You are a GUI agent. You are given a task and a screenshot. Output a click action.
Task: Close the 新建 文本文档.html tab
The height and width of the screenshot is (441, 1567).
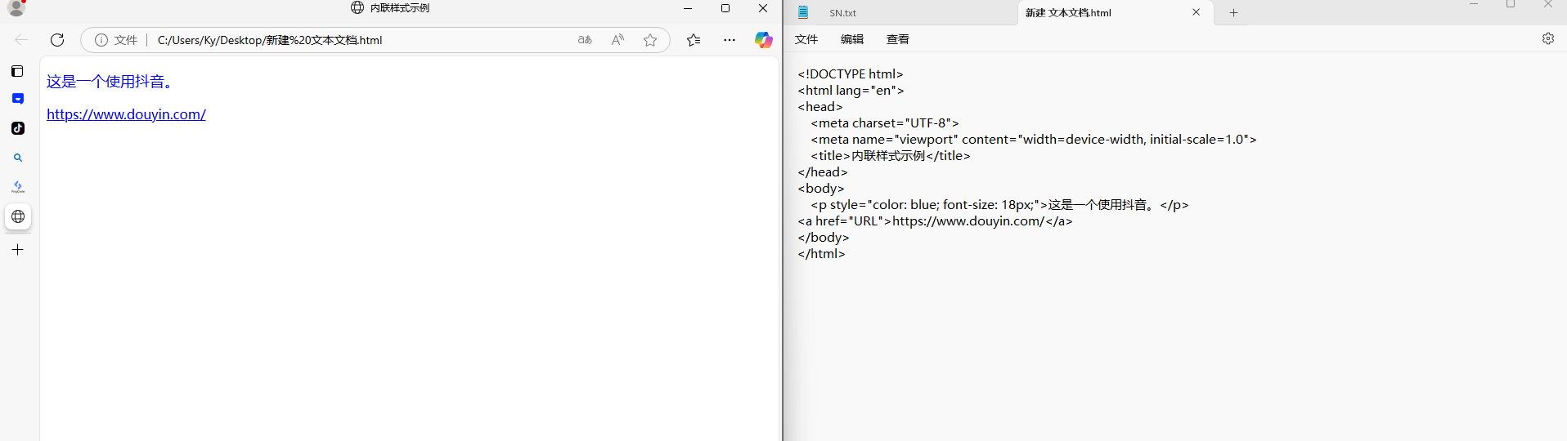pos(1197,12)
